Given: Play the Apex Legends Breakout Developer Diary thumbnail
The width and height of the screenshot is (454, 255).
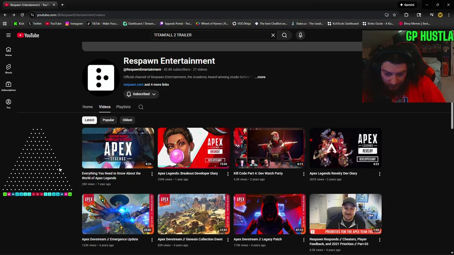Looking at the screenshot, I should (194, 148).
